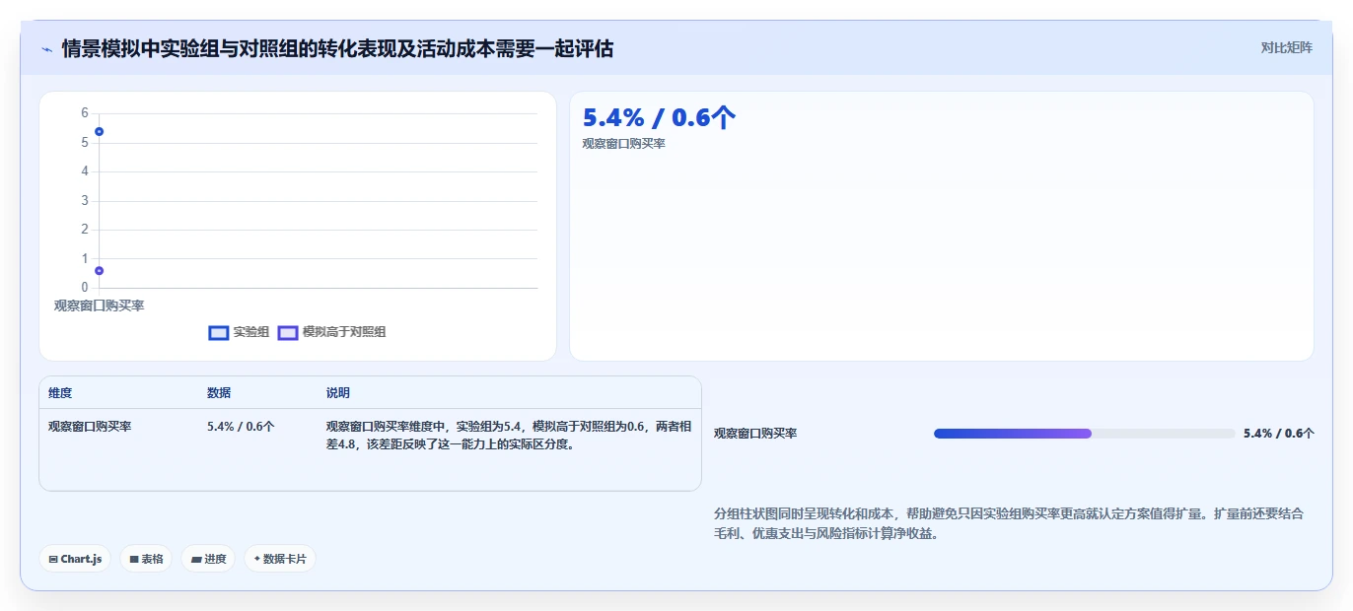Click the 数据卡片 tag button
Image resolution: width=1353 pixels, height=611 pixels.
tap(280, 559)
